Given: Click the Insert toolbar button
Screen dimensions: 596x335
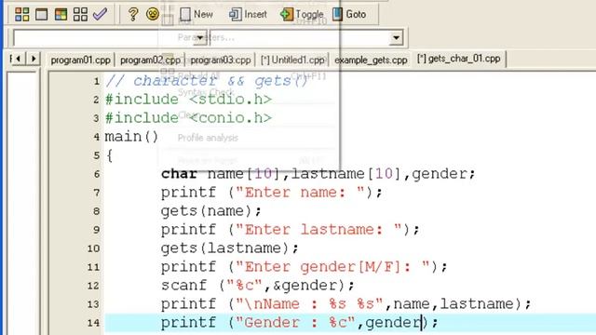Looking at the screenshot, I should [248, 15].
